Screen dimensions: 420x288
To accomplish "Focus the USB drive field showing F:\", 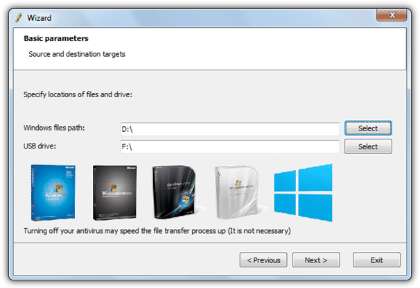I will coord(229,147).
